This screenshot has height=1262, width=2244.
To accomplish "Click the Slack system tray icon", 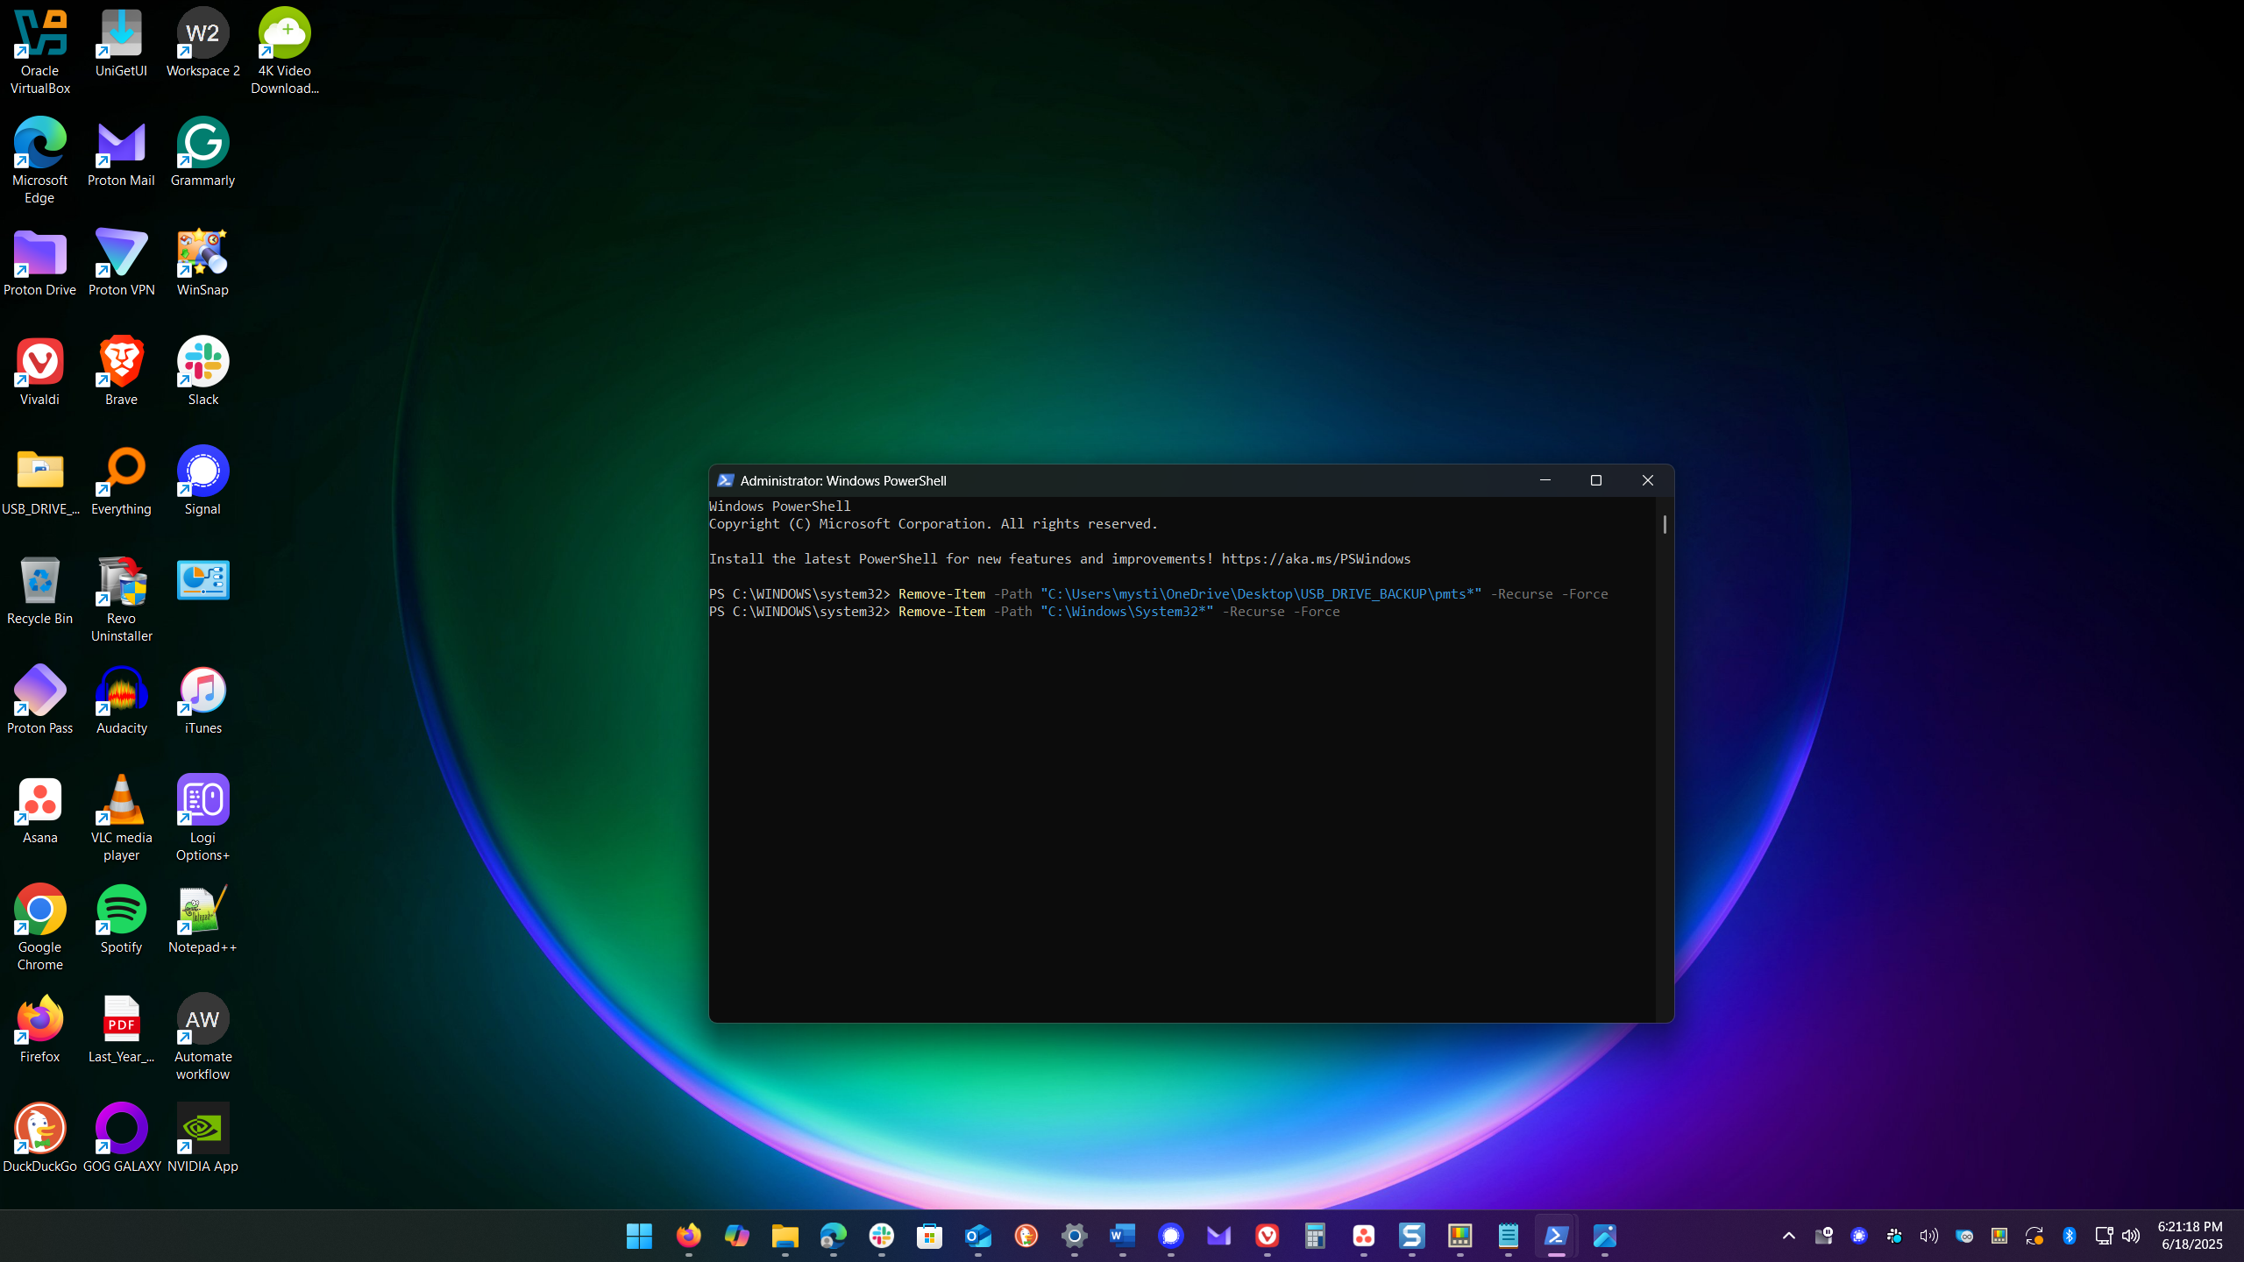I will 1894,1236.
